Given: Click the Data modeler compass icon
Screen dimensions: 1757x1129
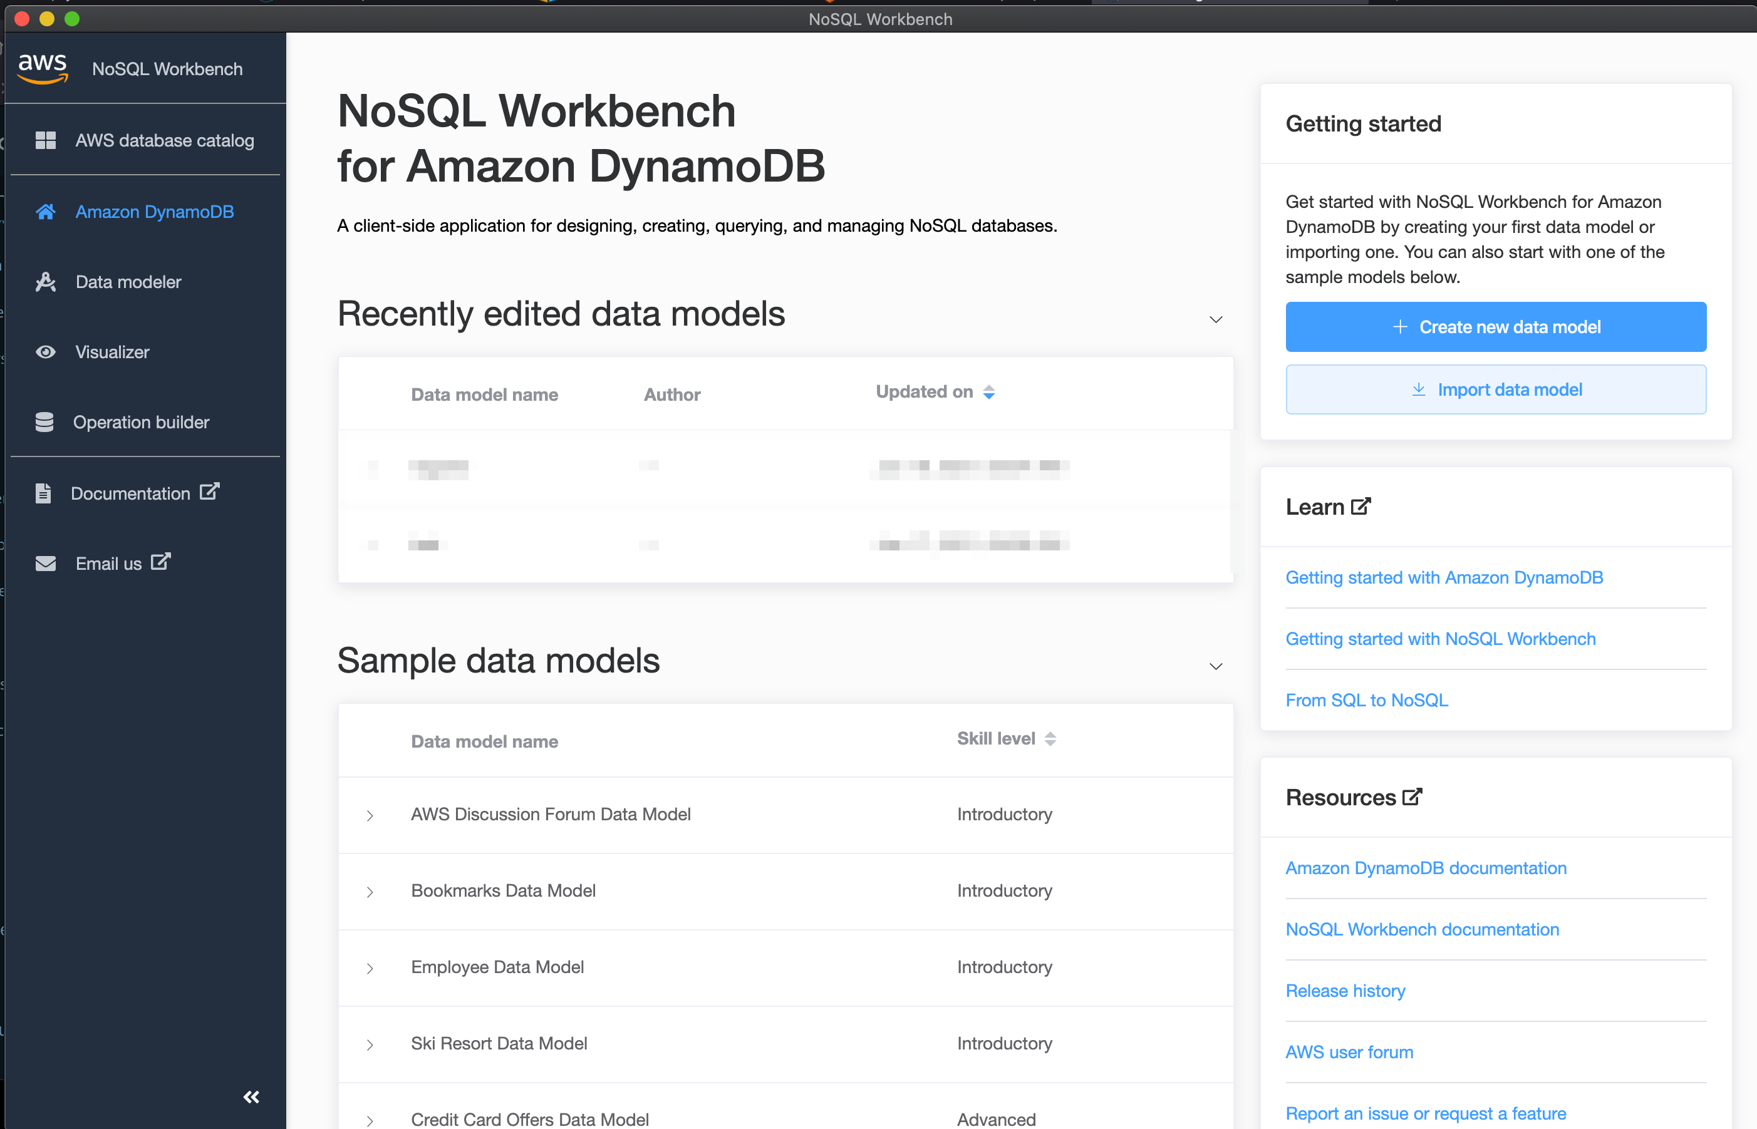Looking at the screenshot, I should pos(46,282).
